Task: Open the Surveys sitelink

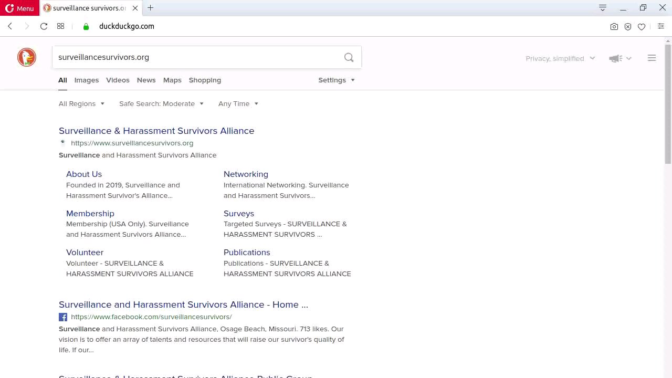Action: tap(239, 214)
